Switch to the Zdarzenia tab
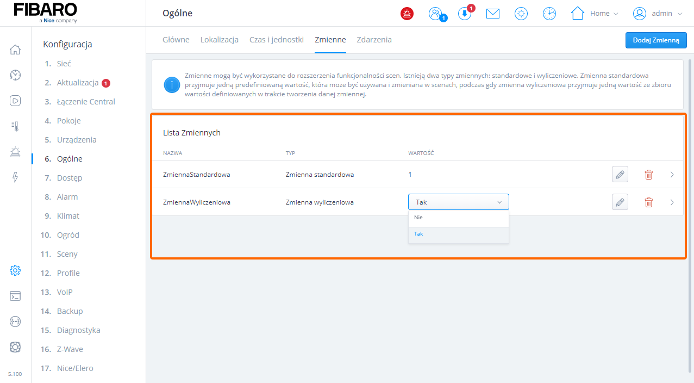 point(374,40)
